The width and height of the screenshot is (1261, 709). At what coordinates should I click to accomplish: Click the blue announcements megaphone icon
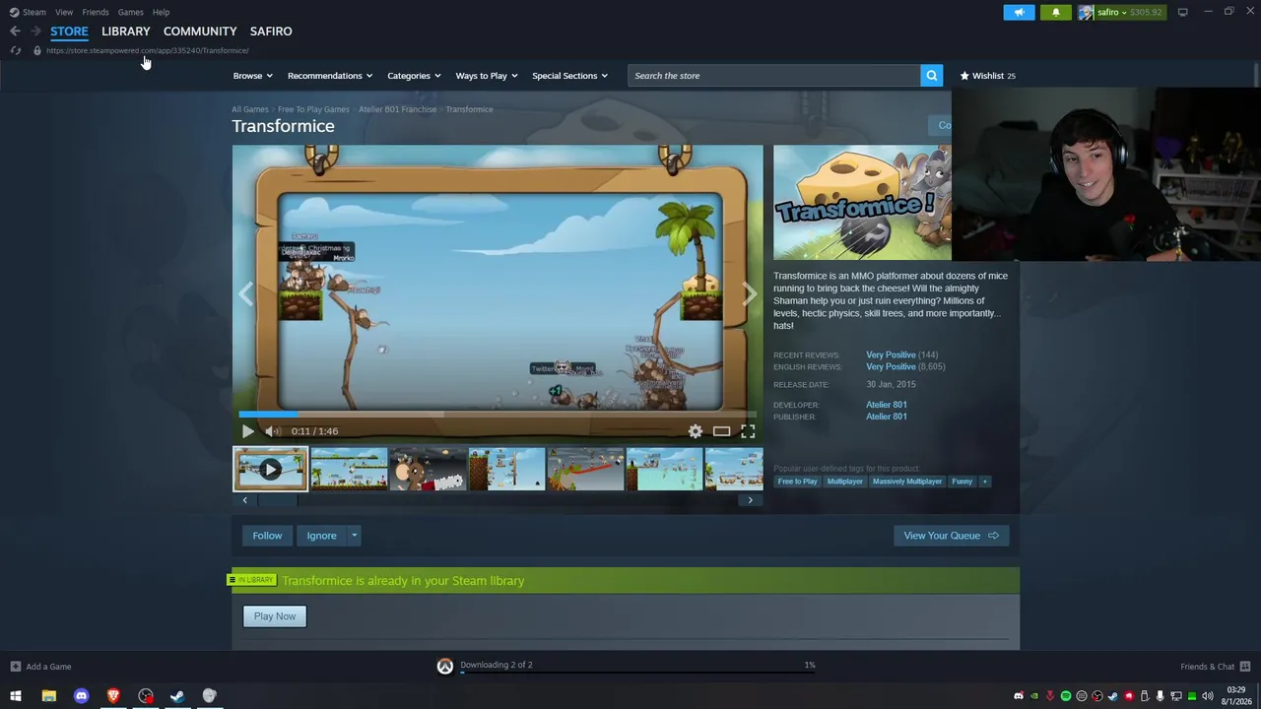(1019, 12)
